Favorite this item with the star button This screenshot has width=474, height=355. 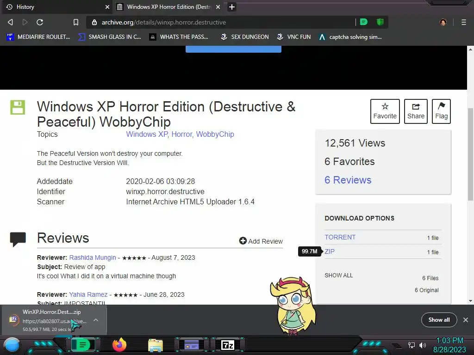point(385,111)
